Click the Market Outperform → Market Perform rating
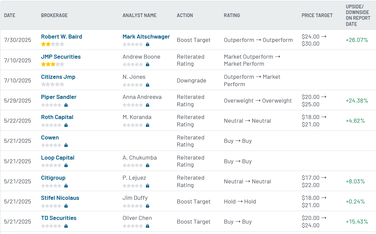The width and height of the screenshot is (376, 234). [252, 60]
